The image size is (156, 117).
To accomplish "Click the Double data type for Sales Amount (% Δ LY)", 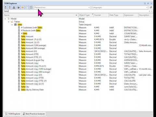I will point(112,39).
